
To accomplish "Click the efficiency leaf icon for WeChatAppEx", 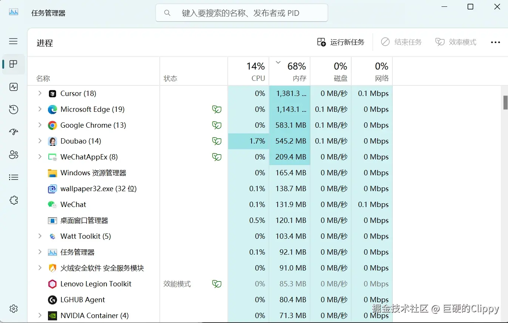I will click(x=217, y=157).
